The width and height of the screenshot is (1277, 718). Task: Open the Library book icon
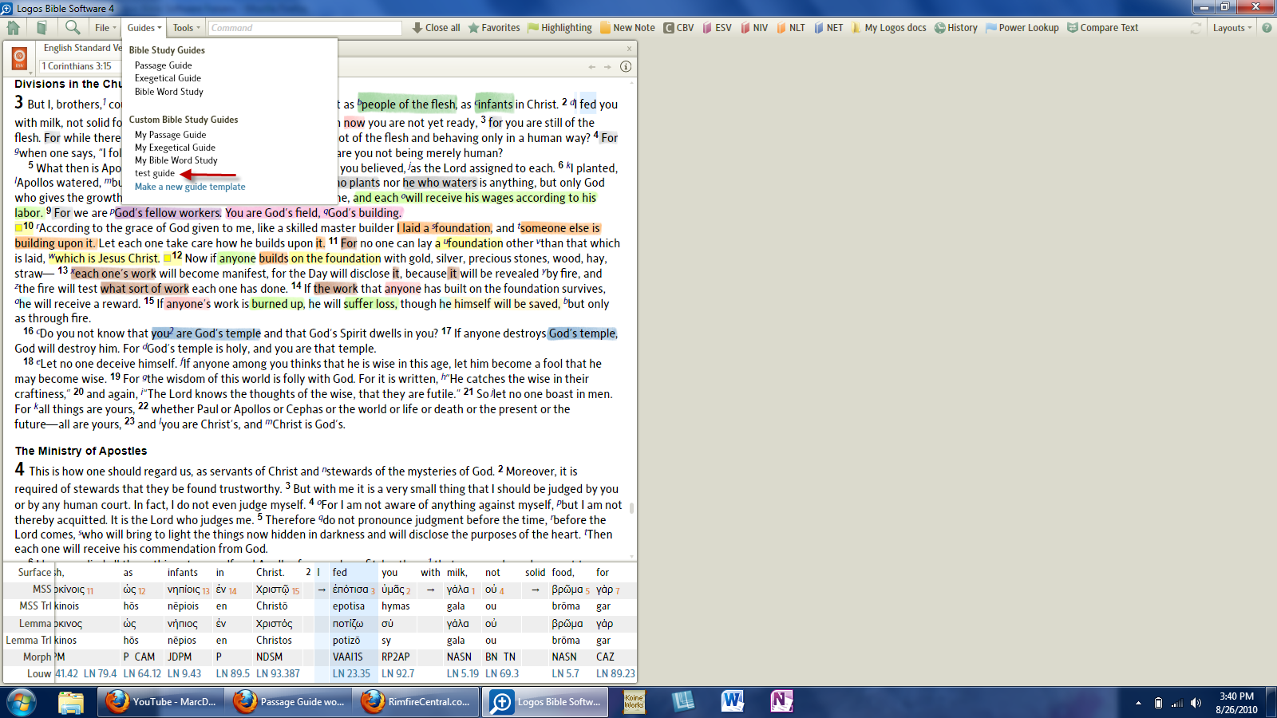[x=42, y=28]
